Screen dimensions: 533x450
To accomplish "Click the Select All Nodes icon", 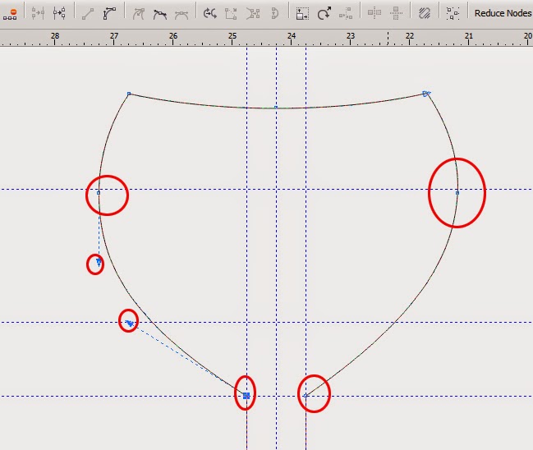I will coord(453,14).
